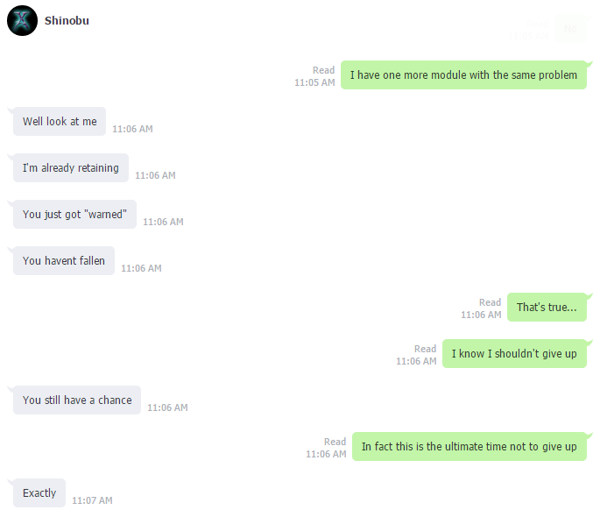Click the Shinobu contact name

click(x=67, y=21)
